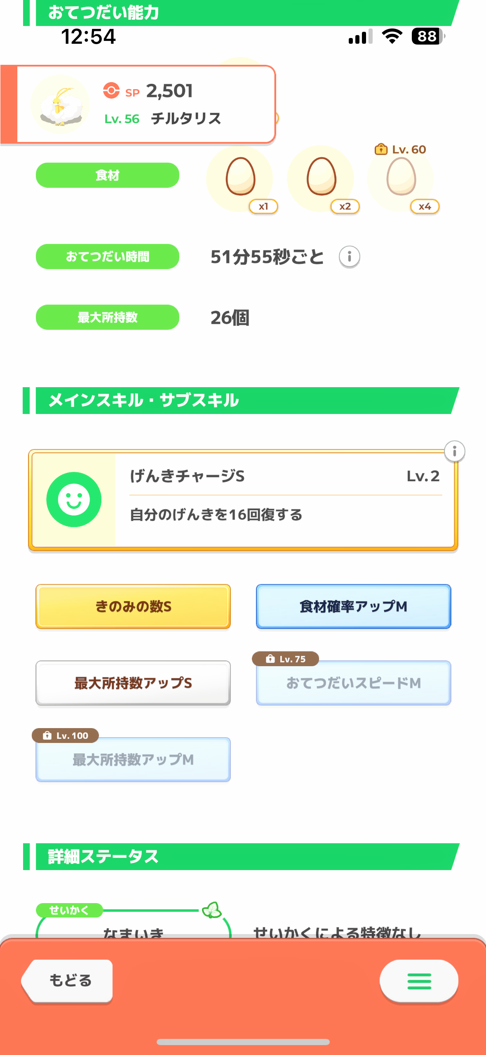This screenshot has width=486, height=1055.
Task: Tap the green smiley げんきチャージS icon
Action: pyautogui.click(x=74, y=499)
